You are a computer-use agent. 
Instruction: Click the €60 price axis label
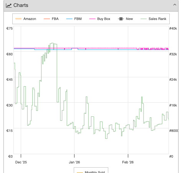tap(10, 54)
